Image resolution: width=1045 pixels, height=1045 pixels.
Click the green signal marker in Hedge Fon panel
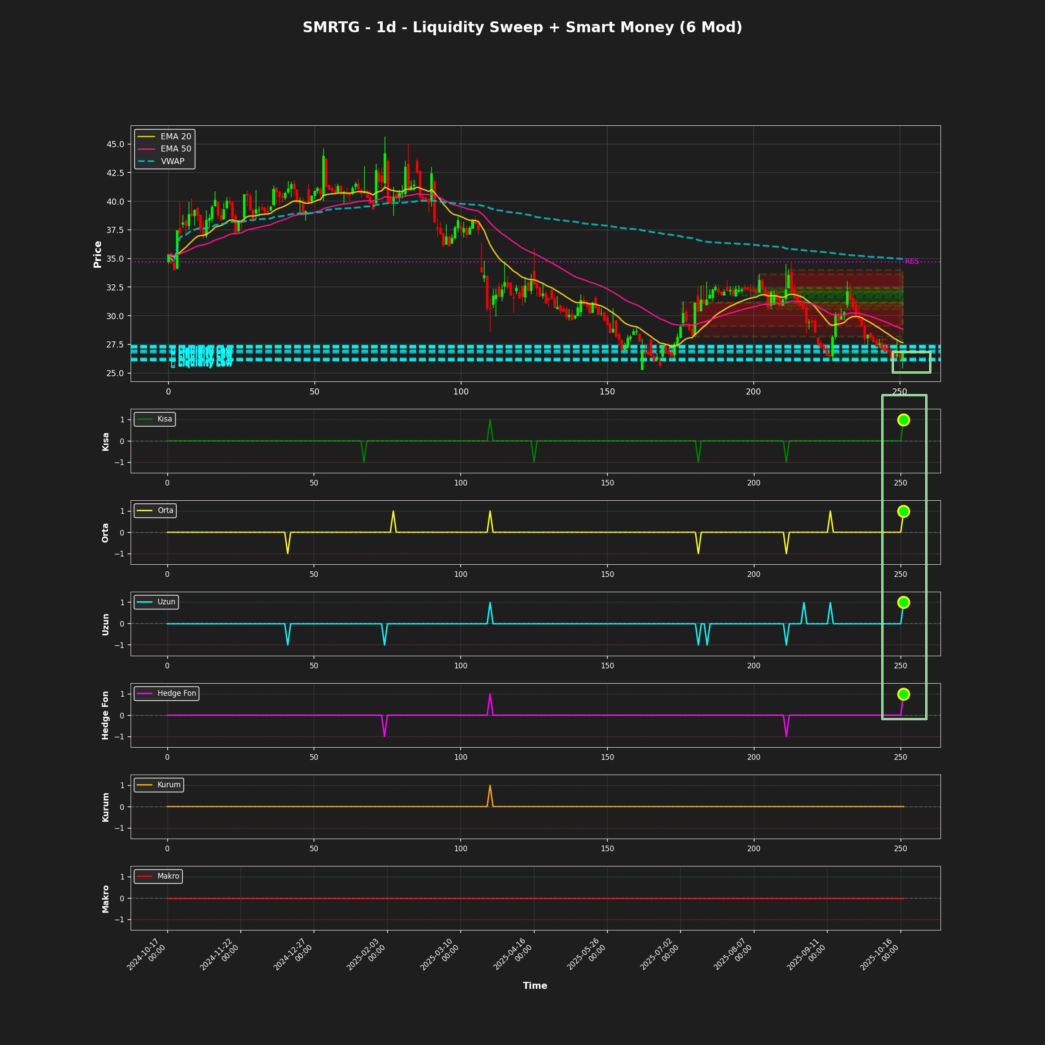[903, 694]
